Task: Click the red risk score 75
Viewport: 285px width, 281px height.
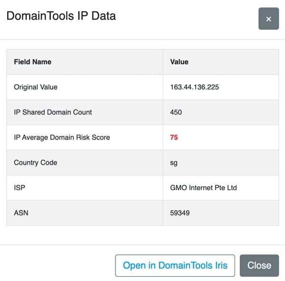Action: pyautogui.click(x=174, y=137)
